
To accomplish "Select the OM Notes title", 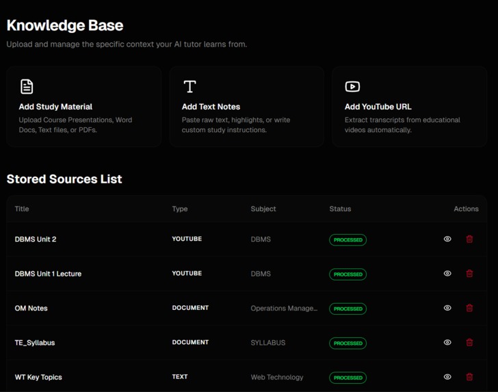I will [31, 308].
